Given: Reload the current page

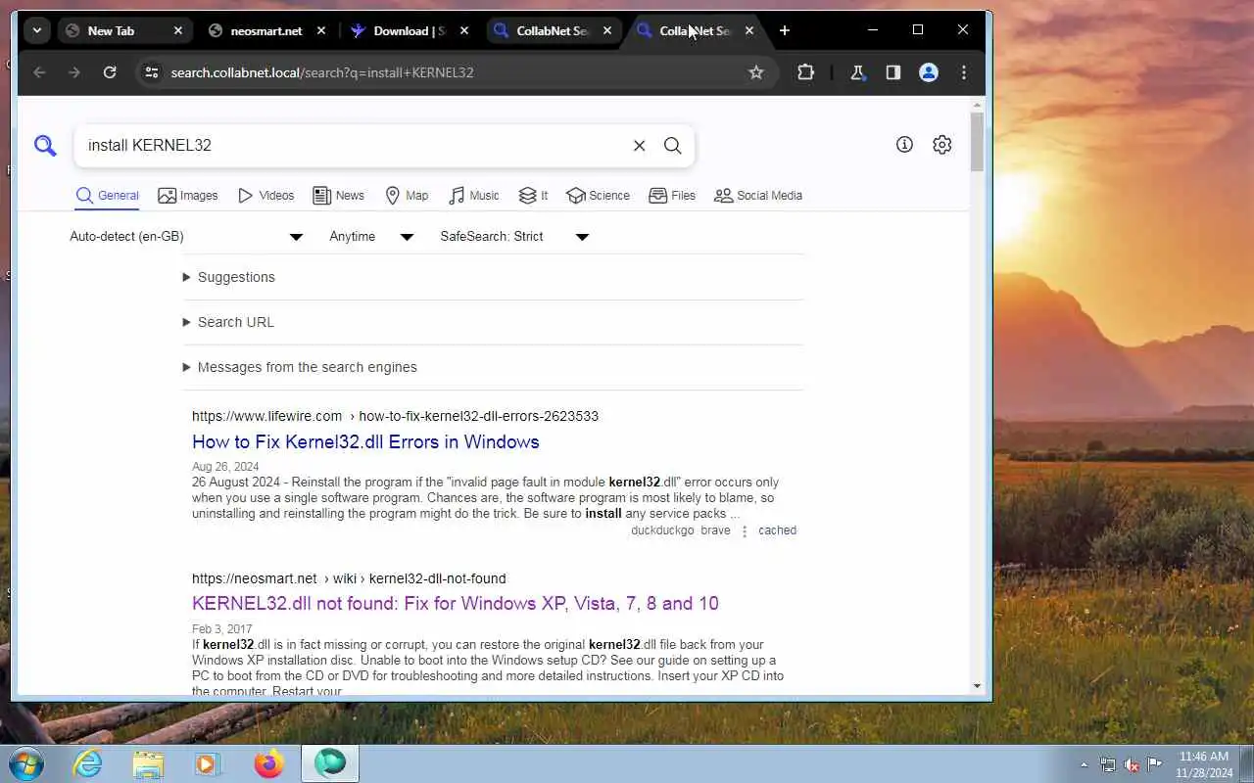Looking at the screenshot, I should point(110,72).
